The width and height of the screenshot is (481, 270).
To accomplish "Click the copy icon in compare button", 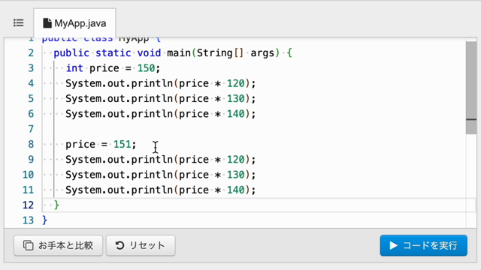I will tap(29, 245).
